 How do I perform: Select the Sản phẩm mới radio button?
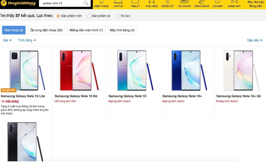[58, 16]
